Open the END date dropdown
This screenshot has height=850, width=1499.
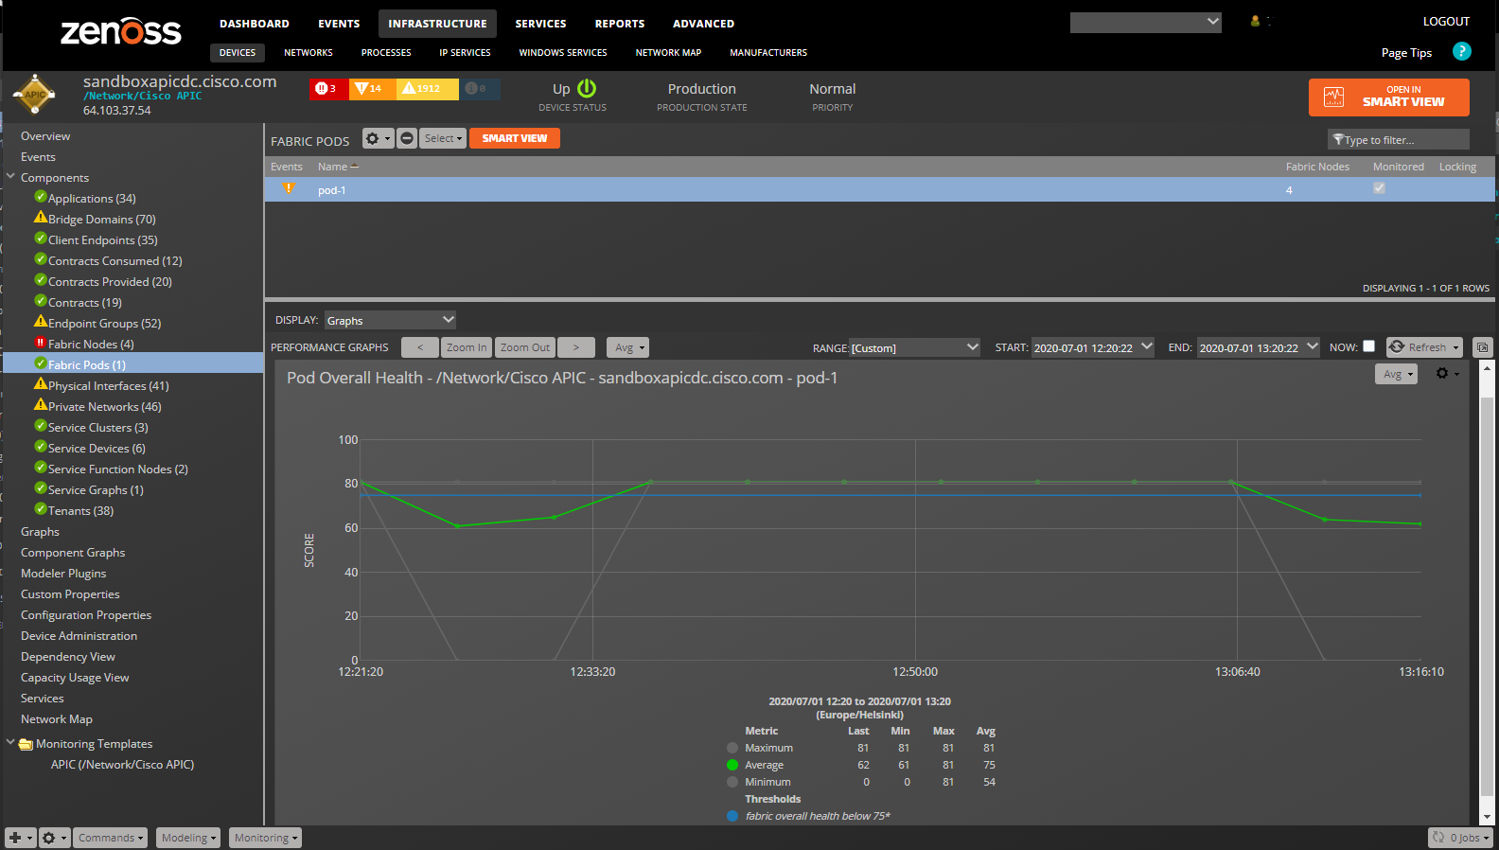coord(1259,347)
